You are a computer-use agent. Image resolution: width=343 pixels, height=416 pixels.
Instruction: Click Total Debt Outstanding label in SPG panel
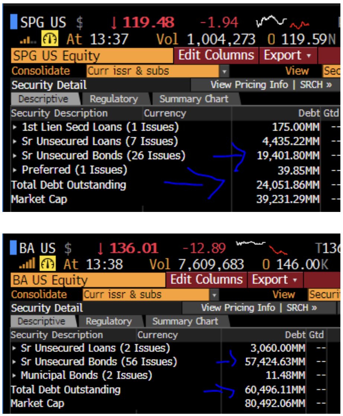pyautogui.click(x=68, y=185)
